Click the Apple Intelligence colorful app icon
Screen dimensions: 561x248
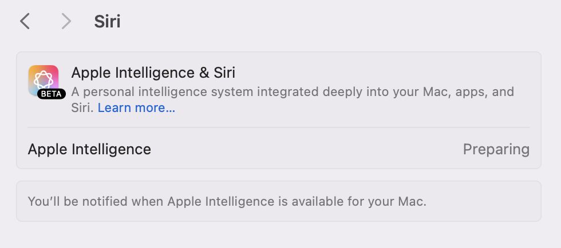point(43,79)
